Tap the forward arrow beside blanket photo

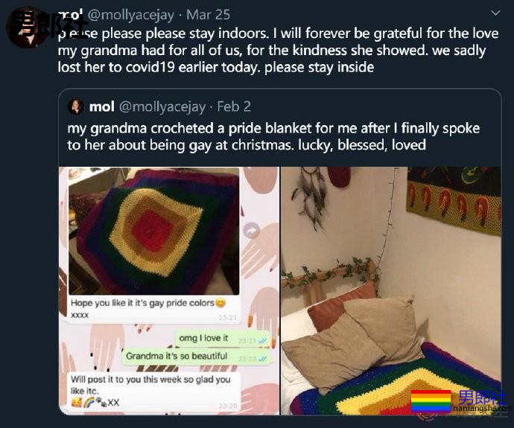point(252,231)
